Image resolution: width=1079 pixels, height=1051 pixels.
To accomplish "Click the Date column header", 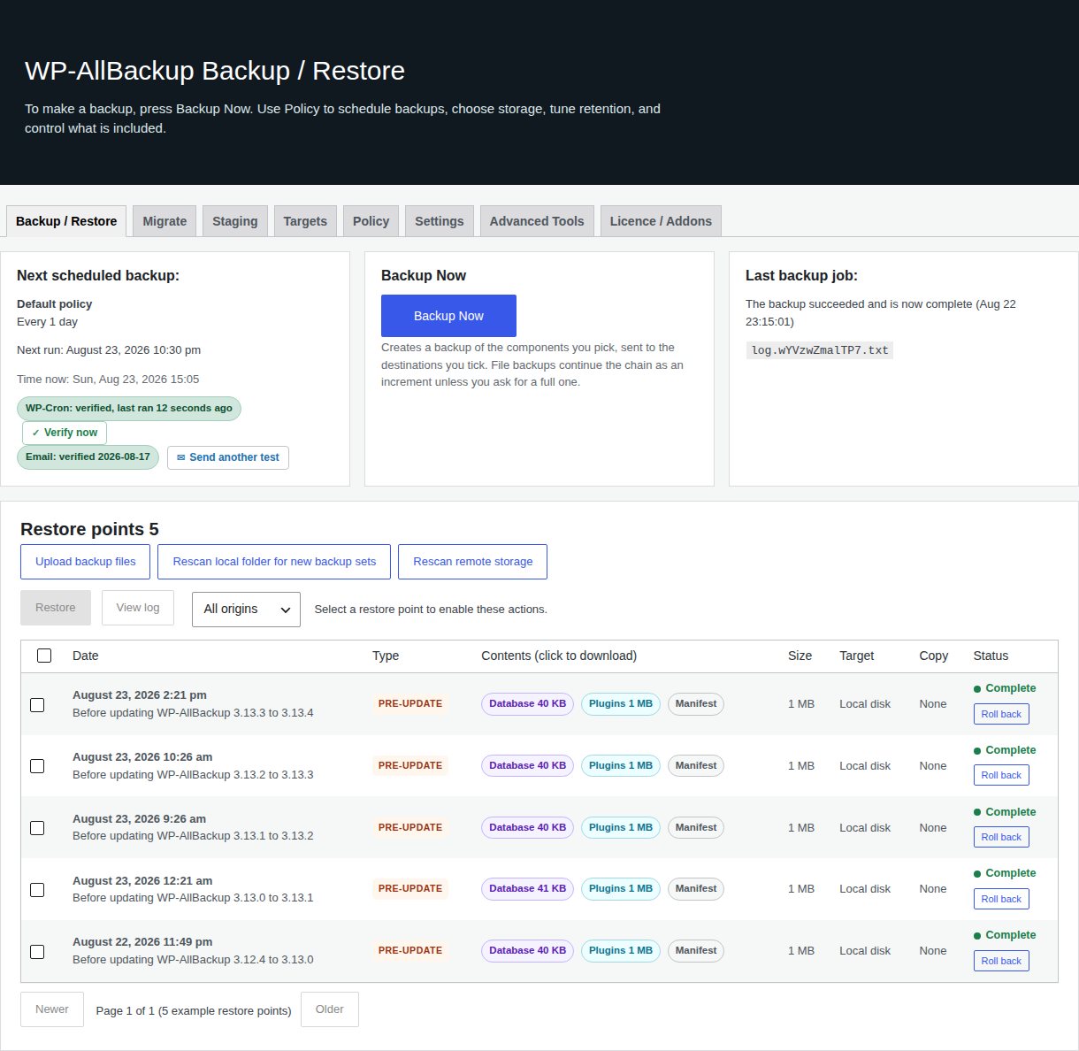I will 86,656.
